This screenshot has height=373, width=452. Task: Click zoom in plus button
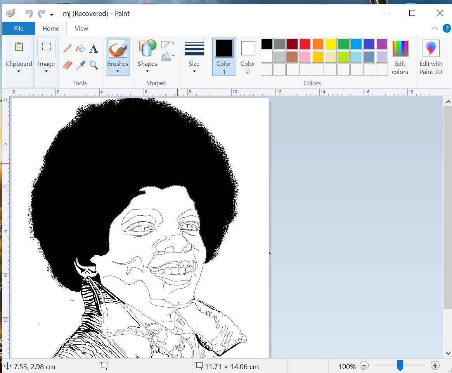coord(435,366)
